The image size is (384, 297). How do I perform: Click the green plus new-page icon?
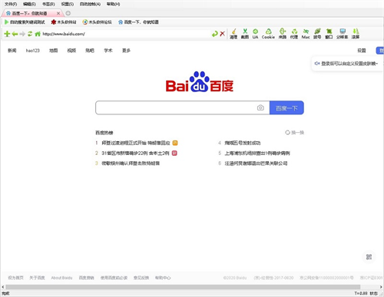tap(7, 34)
